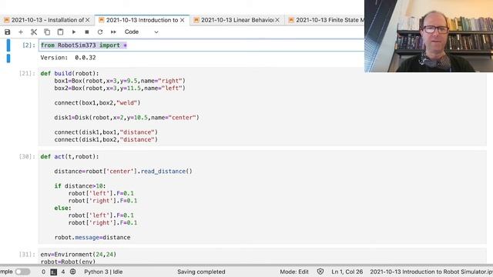Open the cell type Code dropdown
This screenshot has width=493, height=277.
141,32
